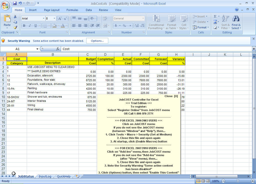256x184 pixels.
Task: Click the security warning Options button
Action: [97, 41]
